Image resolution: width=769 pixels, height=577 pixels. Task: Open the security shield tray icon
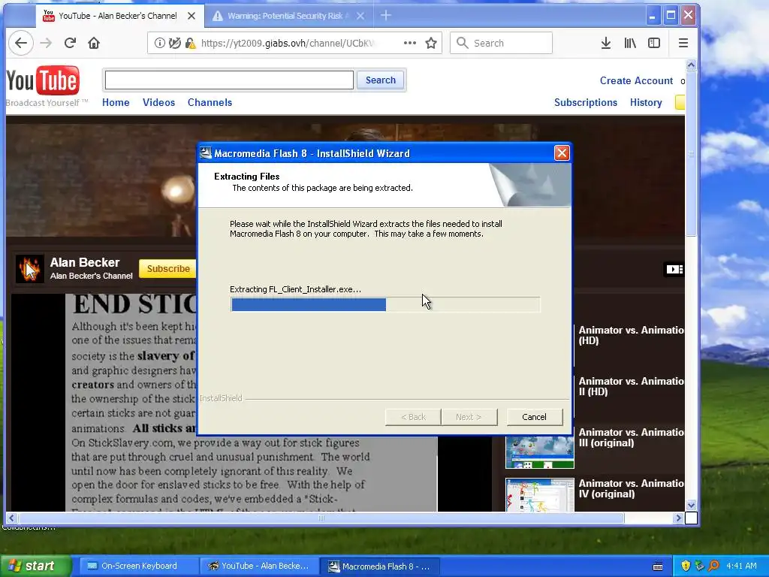tap(686, 566)
